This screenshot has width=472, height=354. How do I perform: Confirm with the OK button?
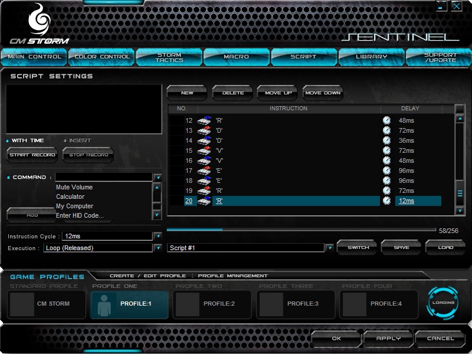[336, 338]
